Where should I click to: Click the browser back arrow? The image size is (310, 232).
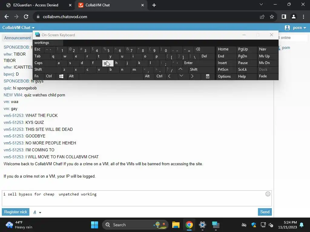pyautogui.click(x=7, y=17)
